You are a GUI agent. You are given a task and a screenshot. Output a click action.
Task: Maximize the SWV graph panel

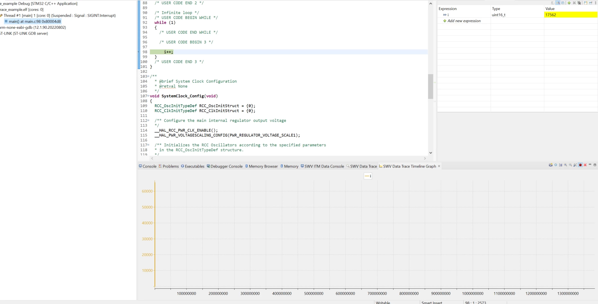(x=595, y=165)
